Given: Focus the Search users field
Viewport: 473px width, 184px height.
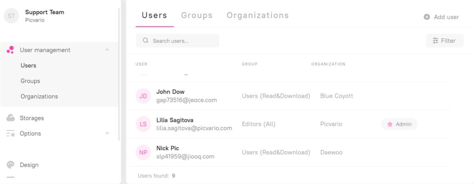Looking at the screenshot, I should (x=177, y=41).
